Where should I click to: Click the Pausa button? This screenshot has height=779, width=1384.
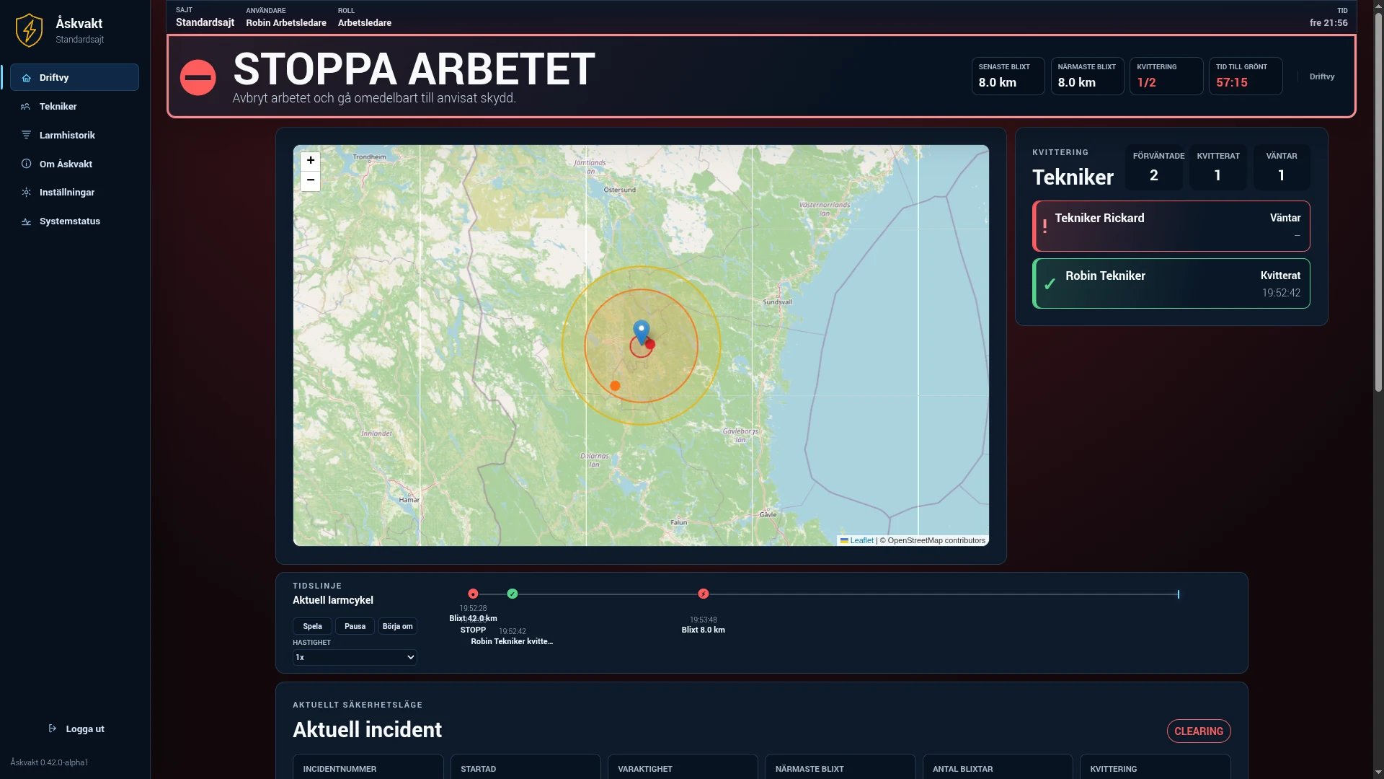pos(355,626)
